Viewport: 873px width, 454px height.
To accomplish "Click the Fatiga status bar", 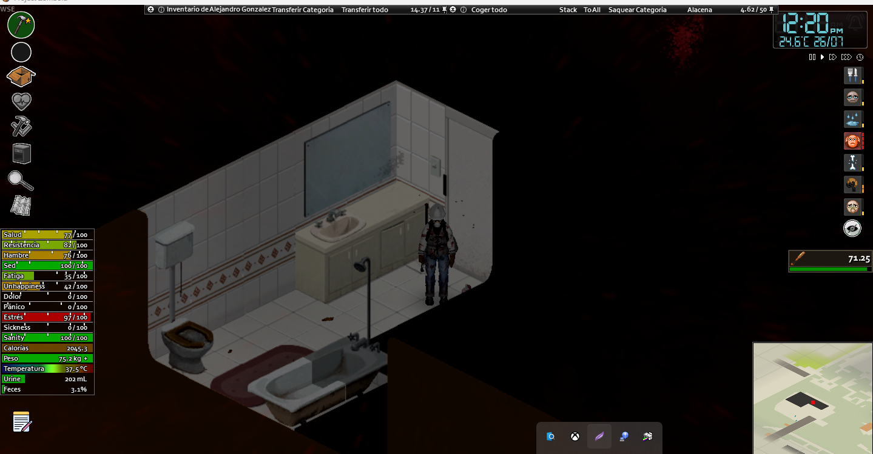I will click(x=47, y=276).
